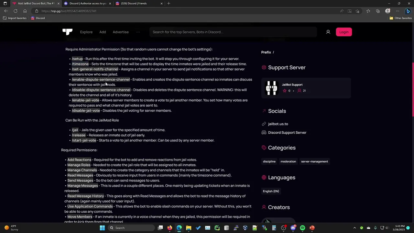Click the top.gg logo icon
The height and width of the screenshot is (233, 414).
67,32
